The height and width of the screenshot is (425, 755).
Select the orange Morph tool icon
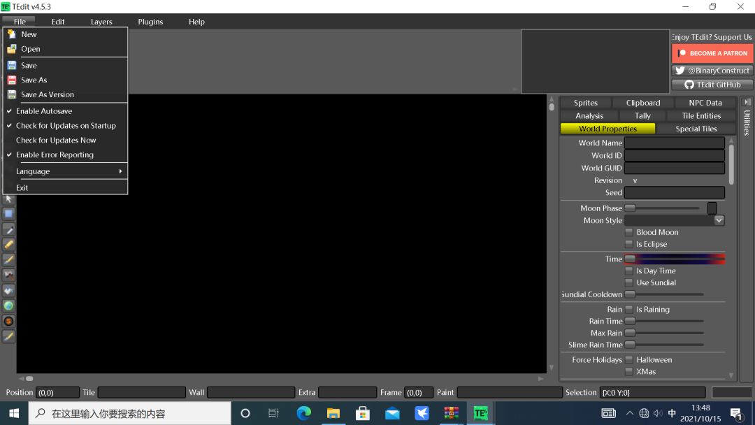[x=8, y=321]
